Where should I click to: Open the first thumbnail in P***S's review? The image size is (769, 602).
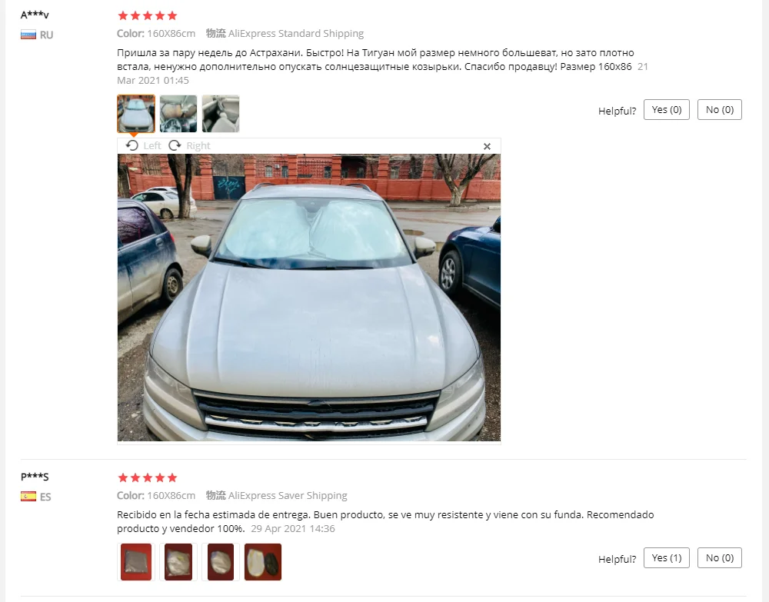pyautogui.click(x=136, y=562)
